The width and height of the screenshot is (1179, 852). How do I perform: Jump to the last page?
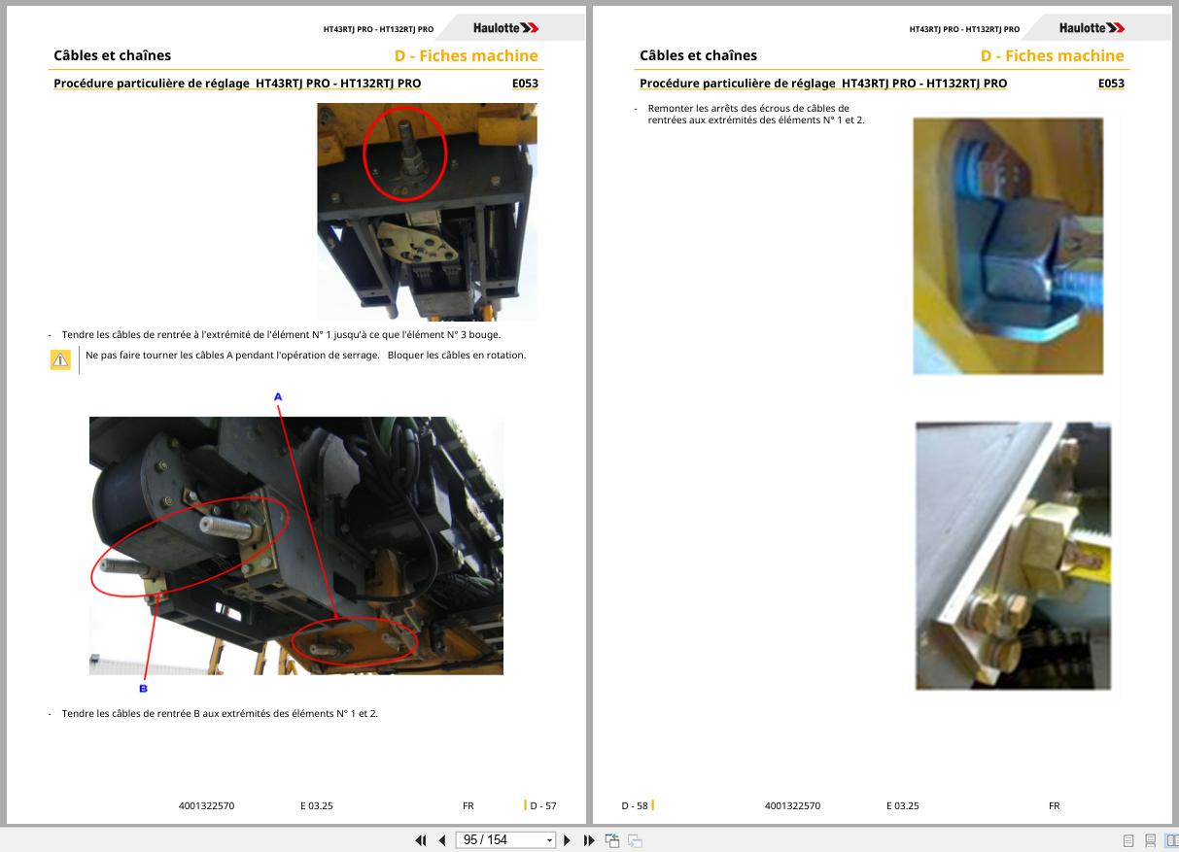pos(589,840)
